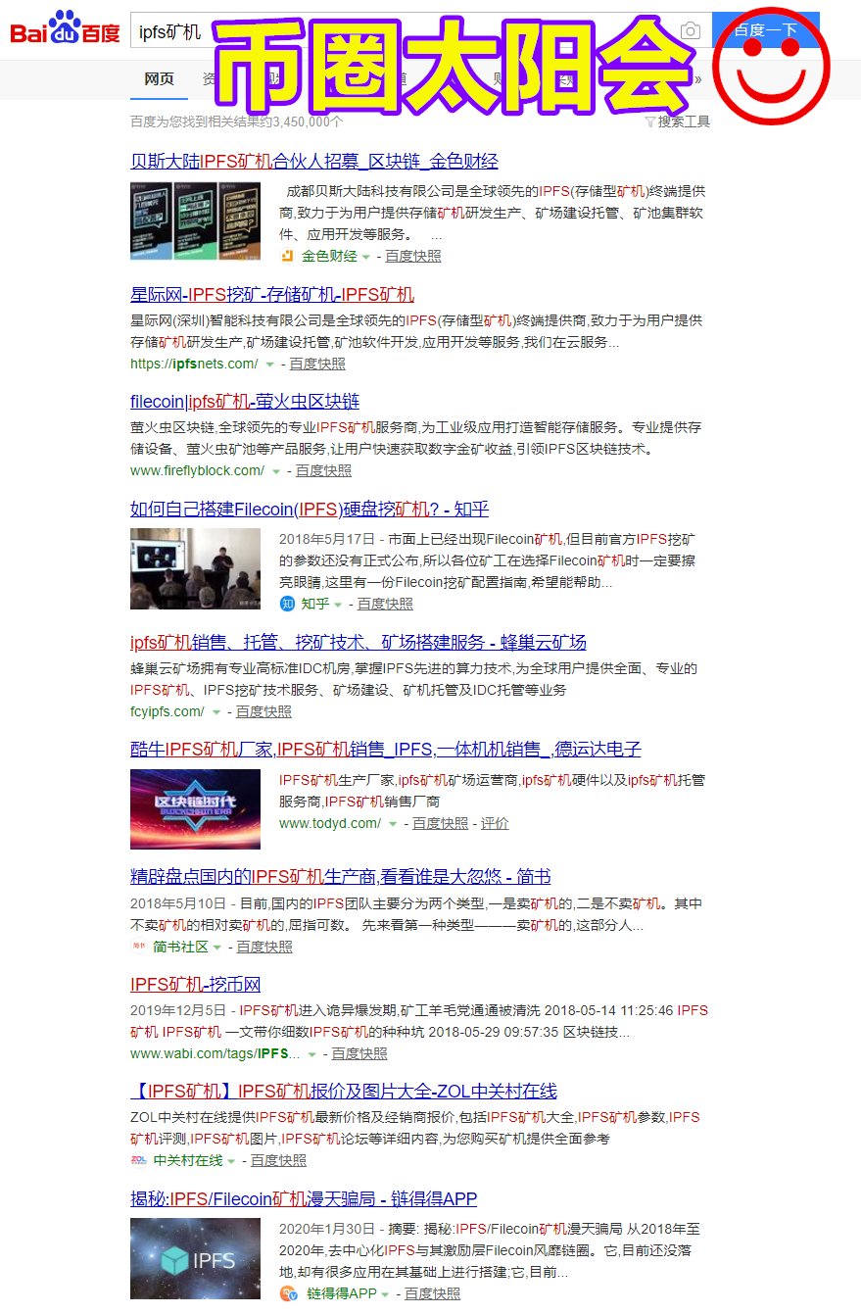Open camera image search icon
The width and height of the screenshot is (861, 1314).
691,30
